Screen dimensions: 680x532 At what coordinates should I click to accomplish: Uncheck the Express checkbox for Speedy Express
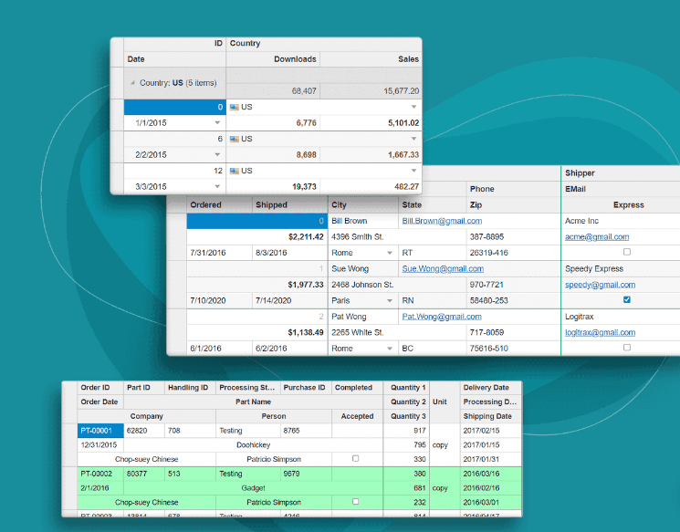click(626, 299)
